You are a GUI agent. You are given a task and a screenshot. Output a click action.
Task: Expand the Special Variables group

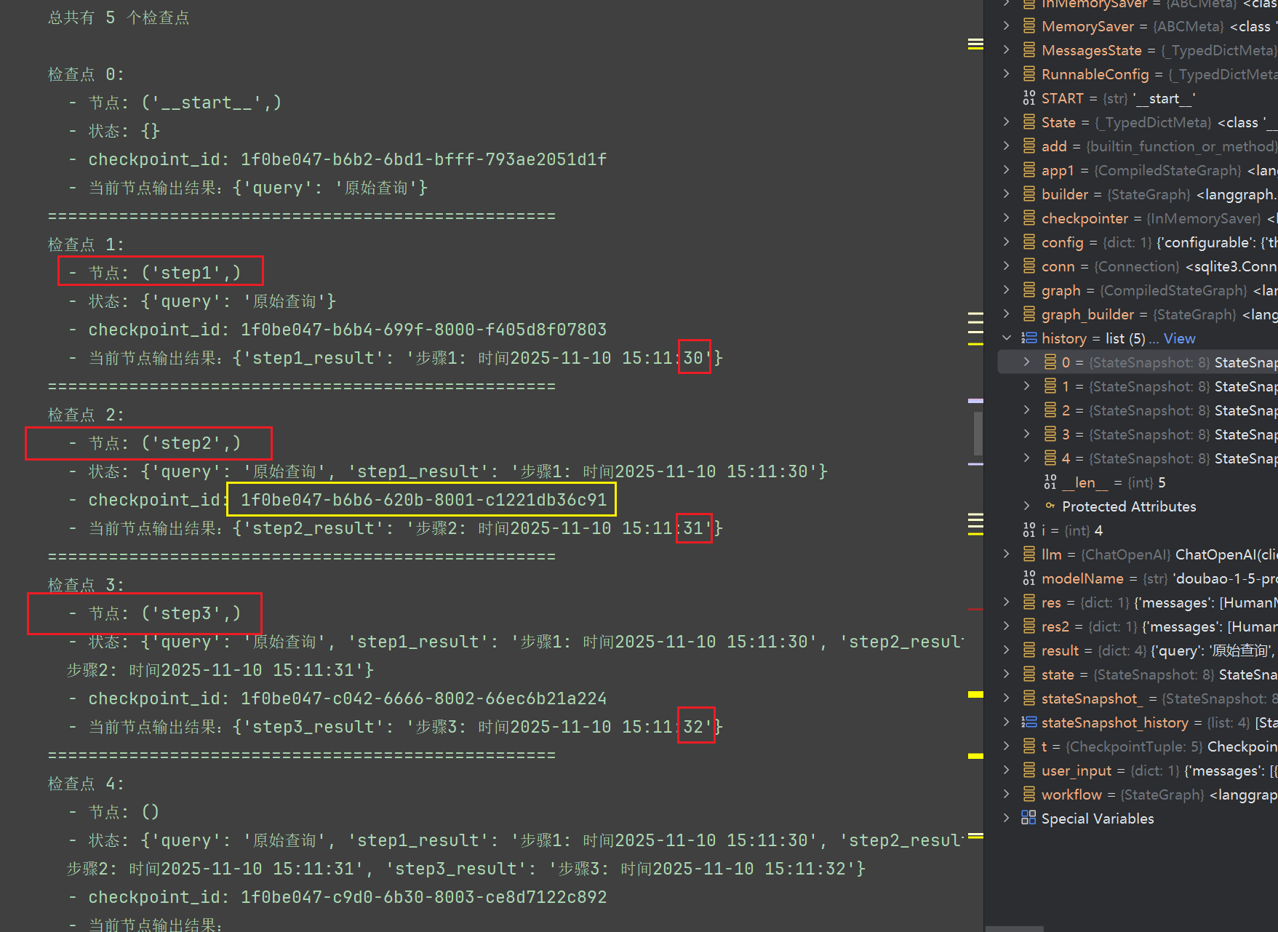click(1006, 819)
